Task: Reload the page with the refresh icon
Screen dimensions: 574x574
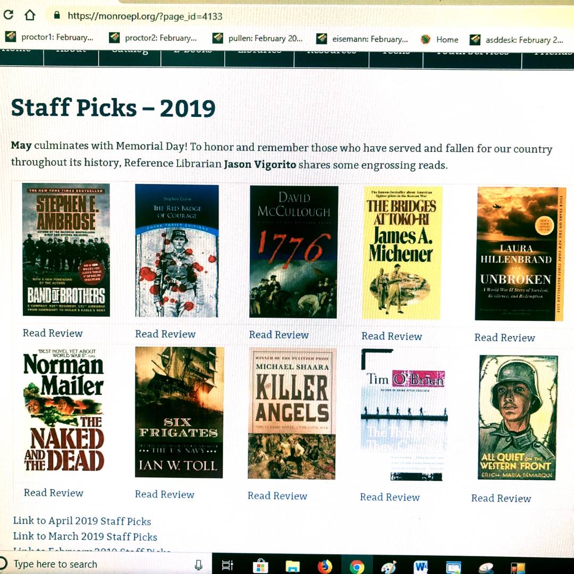Action: point(9,15)
